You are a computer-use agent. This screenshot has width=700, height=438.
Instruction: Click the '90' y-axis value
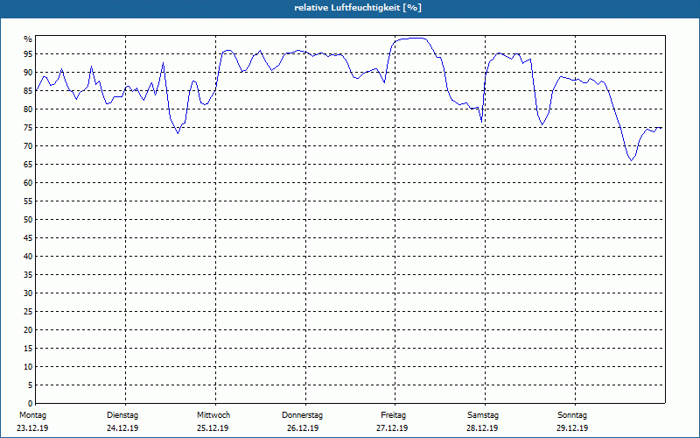point(28,73)
